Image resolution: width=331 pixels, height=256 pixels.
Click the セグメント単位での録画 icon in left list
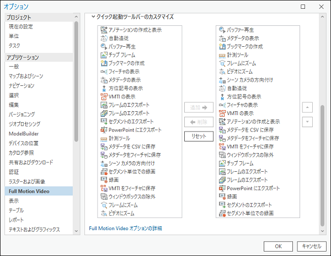pyautogui.click(x=104, y=172)
